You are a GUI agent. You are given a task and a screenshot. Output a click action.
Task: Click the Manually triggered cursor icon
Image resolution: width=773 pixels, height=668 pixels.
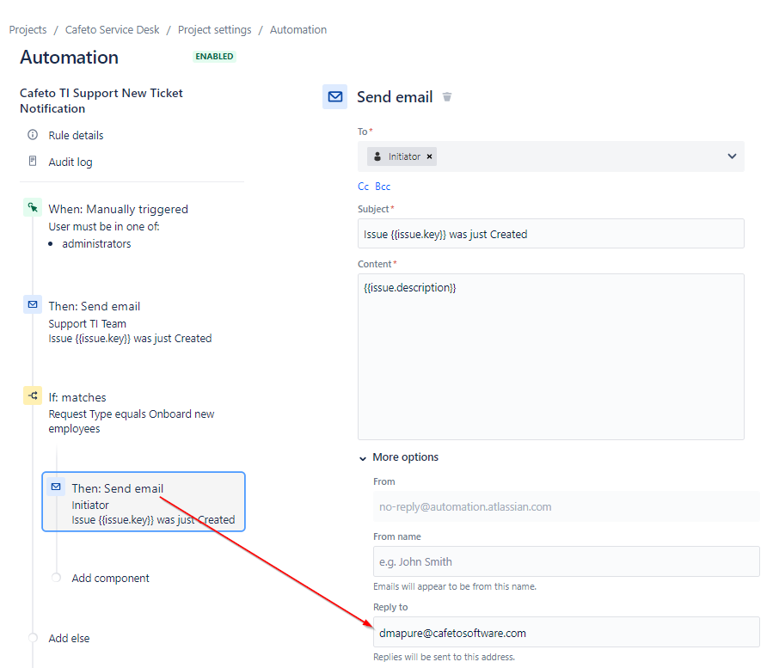[33, 207]
